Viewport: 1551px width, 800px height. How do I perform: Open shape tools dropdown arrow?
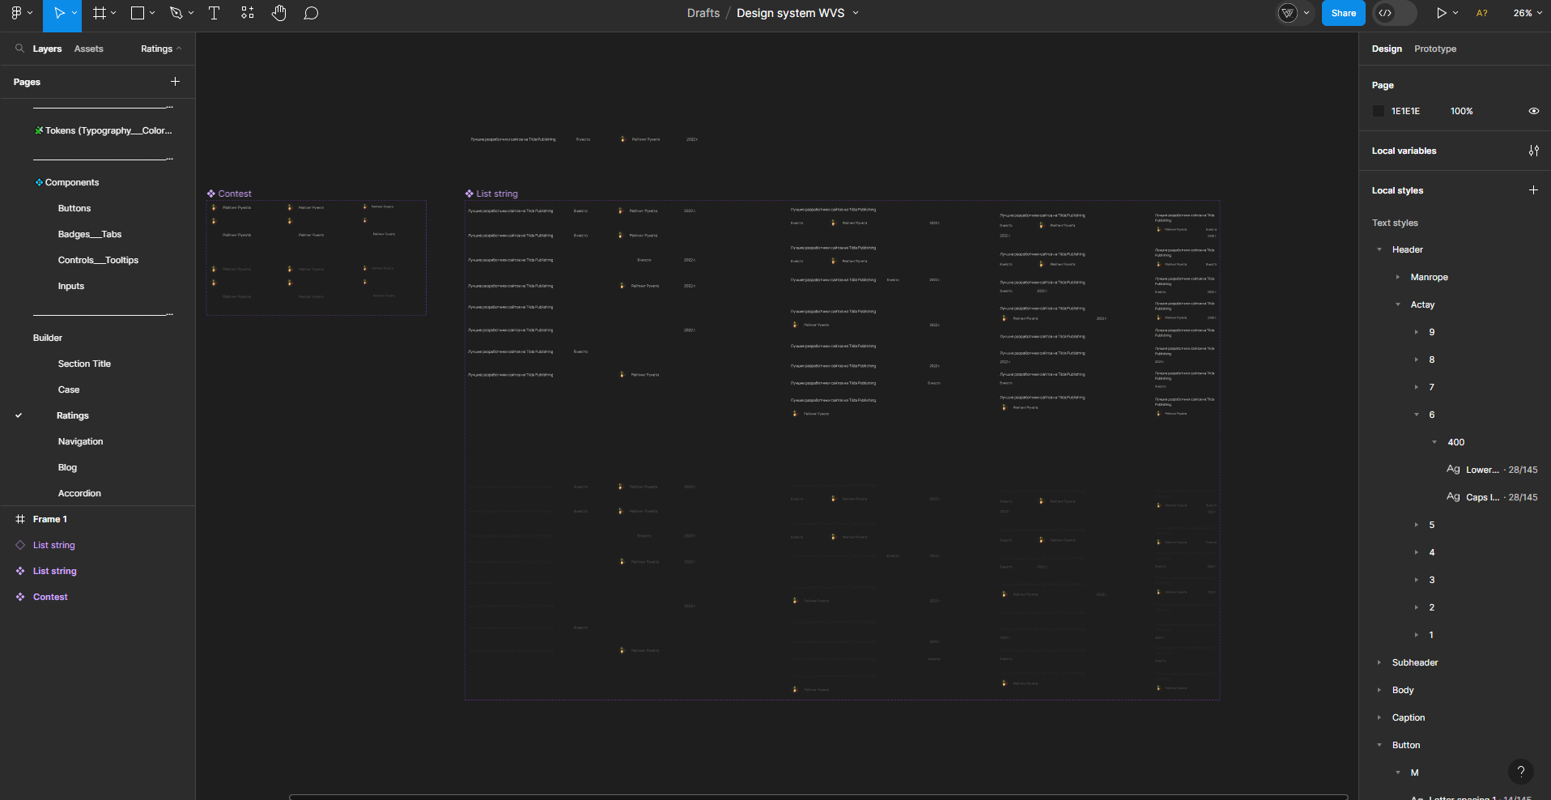click(x=152, y=13)
